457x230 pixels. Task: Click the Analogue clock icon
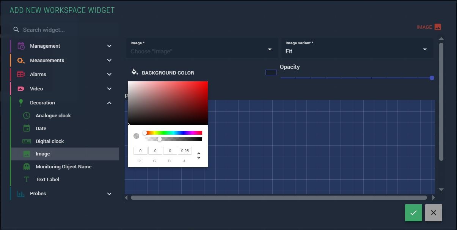coord(27,116)
